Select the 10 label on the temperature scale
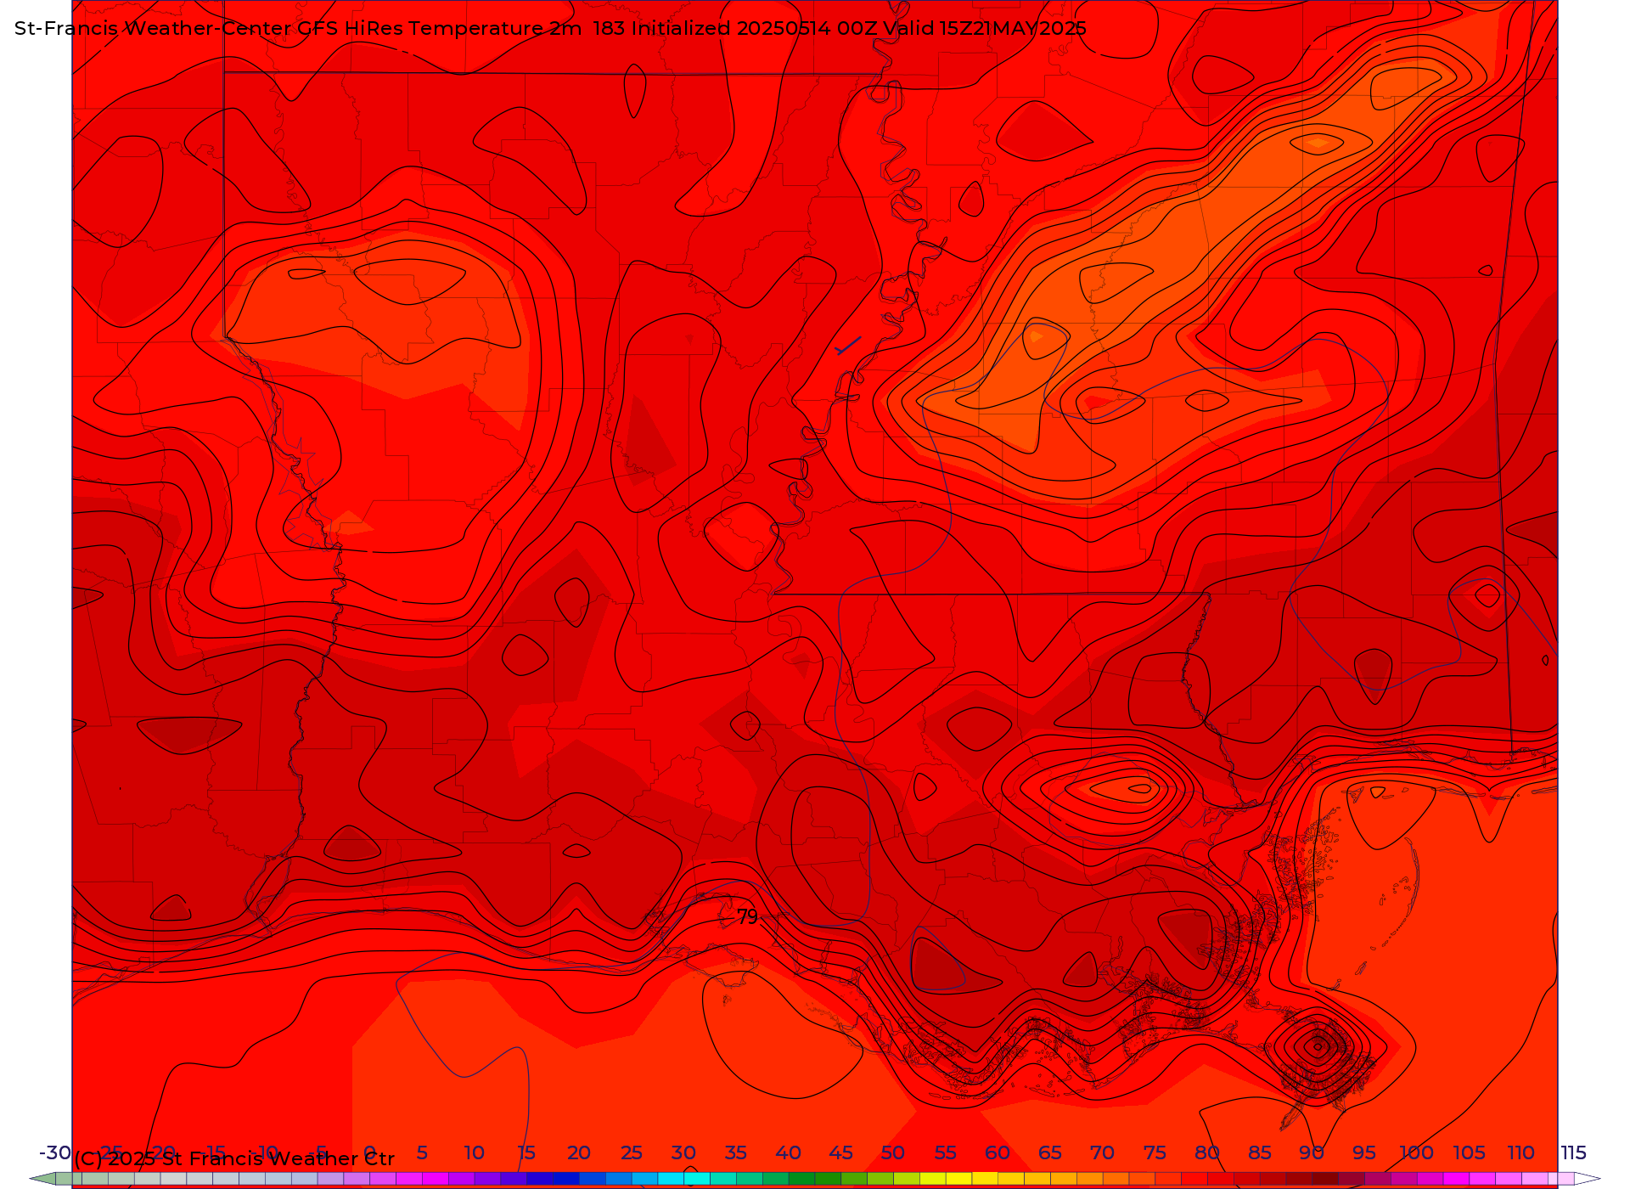Screen dimensions: 1630x1189 pyautogui.click(x=474, y=1152)
